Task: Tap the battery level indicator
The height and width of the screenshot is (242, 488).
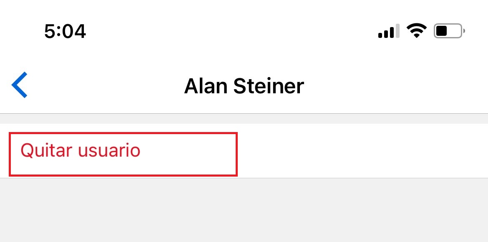Action: coord(449,31)
